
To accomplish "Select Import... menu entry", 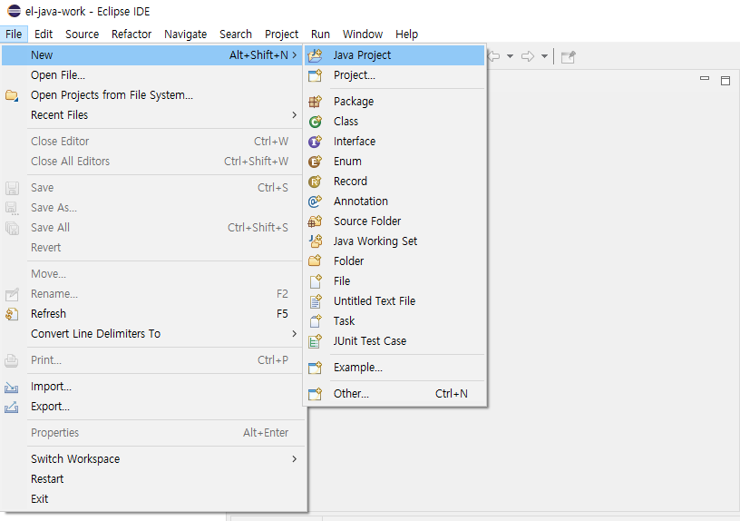I will 153,387.
